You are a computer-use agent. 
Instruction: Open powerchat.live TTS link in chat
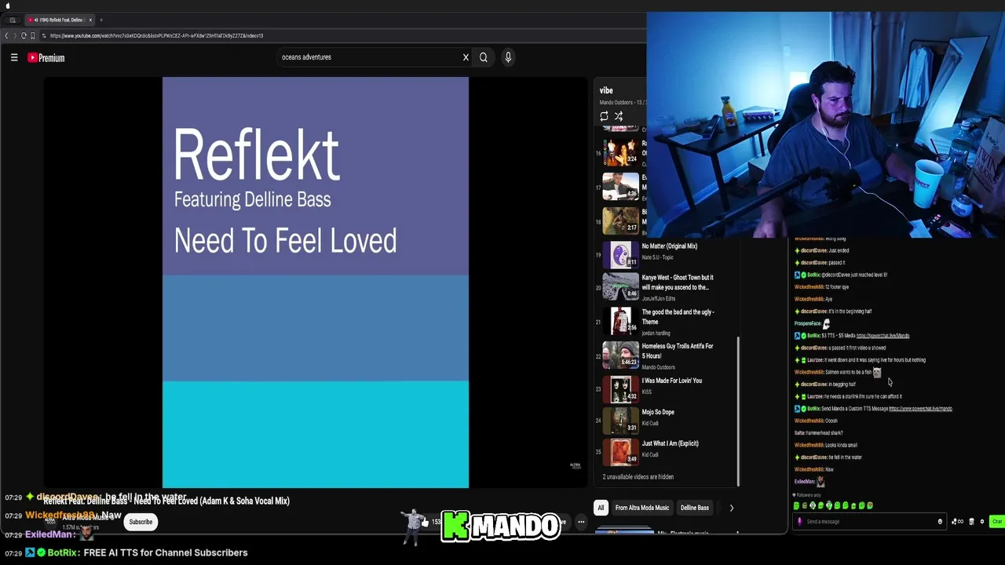tap(883, 336)
